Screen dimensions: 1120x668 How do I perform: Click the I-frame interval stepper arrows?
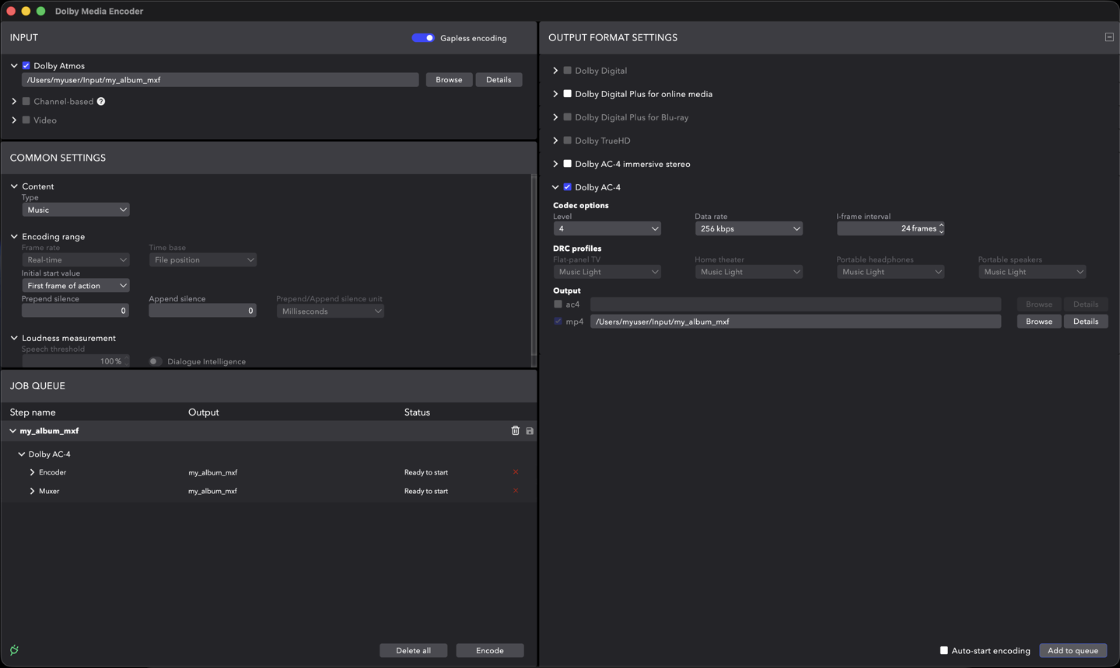click(941, 228)
